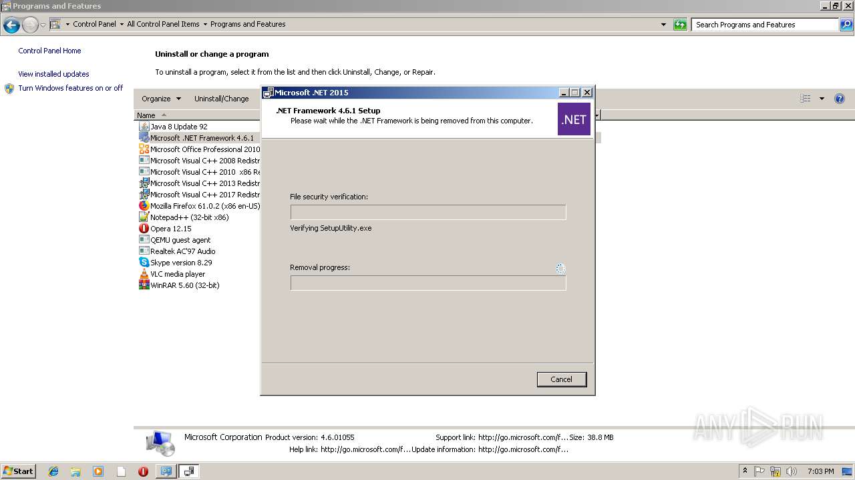Image resolution: width=855 pixels, height=480 pixels.
Task: Open the address bar history dropdown
Action: point(663,25)
